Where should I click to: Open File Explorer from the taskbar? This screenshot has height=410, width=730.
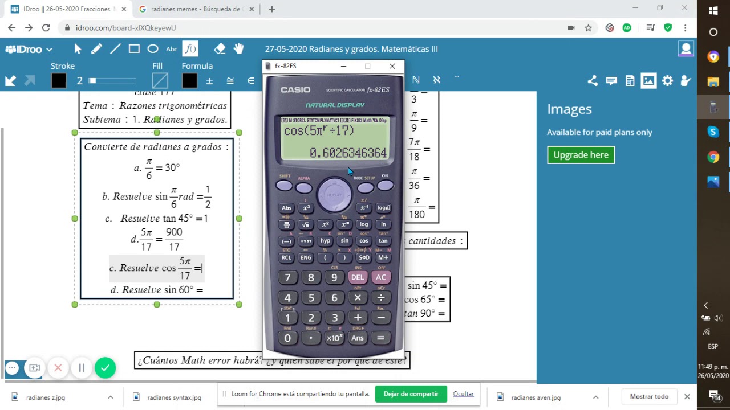click(713, 81)
